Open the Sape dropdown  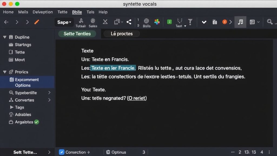point(64,22)
